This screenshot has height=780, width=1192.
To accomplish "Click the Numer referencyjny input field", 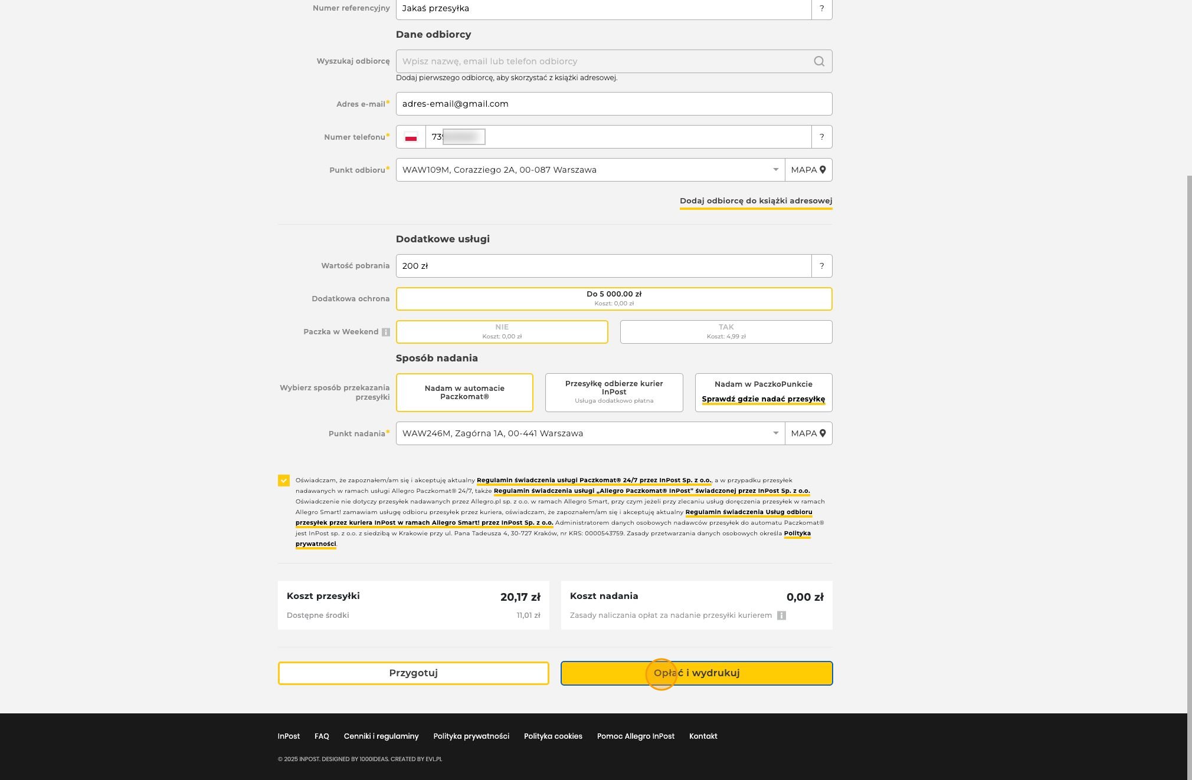I will (604, 9).
